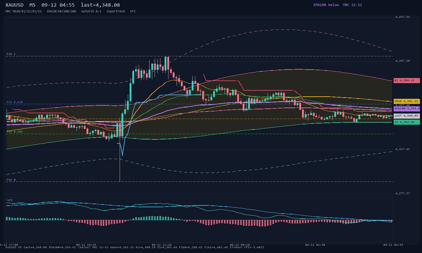Click the Fib 0.382 level label
422x253 pixels.
(x=15, y=132)
